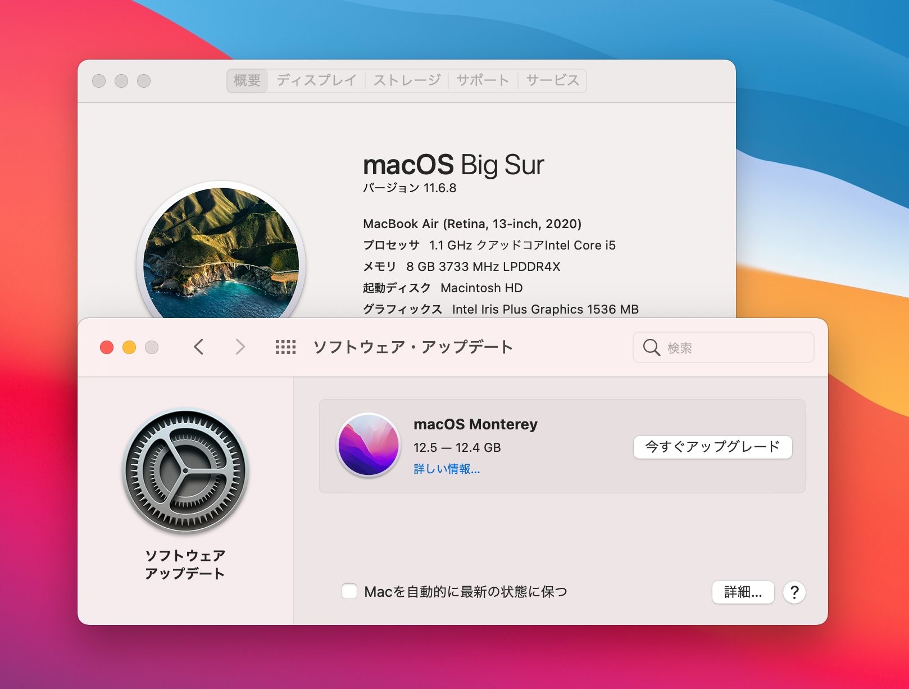Click the magnifying glass search icon
The image size is (909, 689).
(651, 347)
